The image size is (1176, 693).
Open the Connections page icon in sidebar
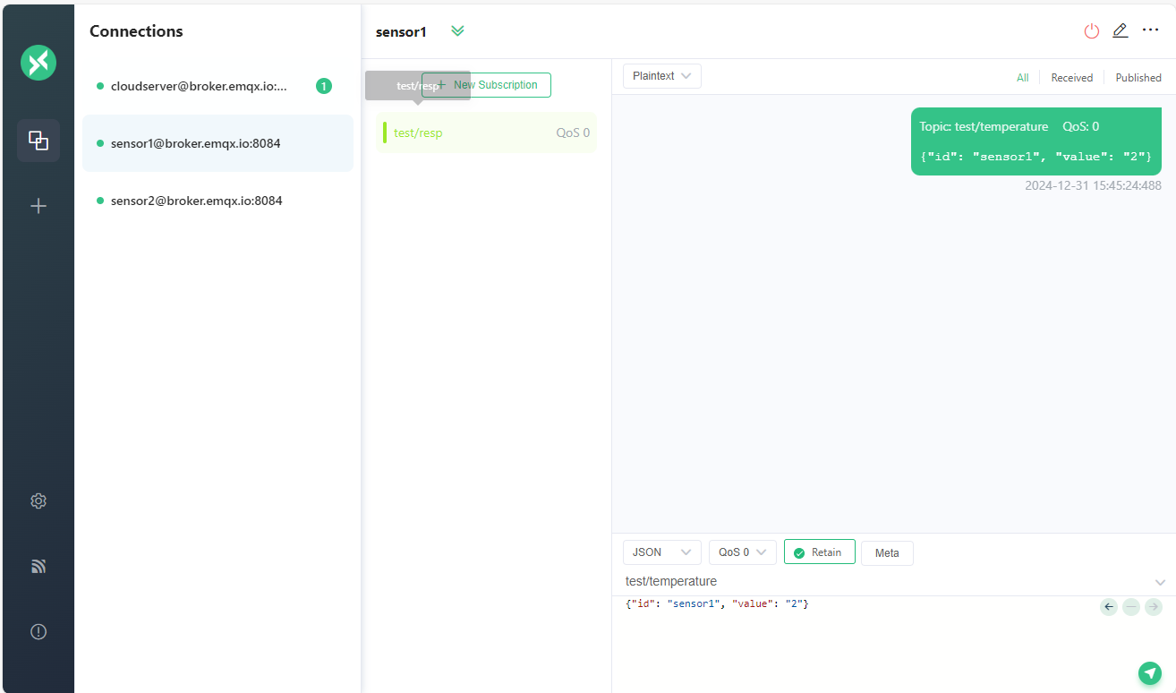tap(38, 141)
